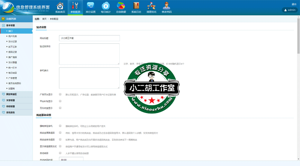
Task: Click the 退出 logout link
Action: point(294,4)
